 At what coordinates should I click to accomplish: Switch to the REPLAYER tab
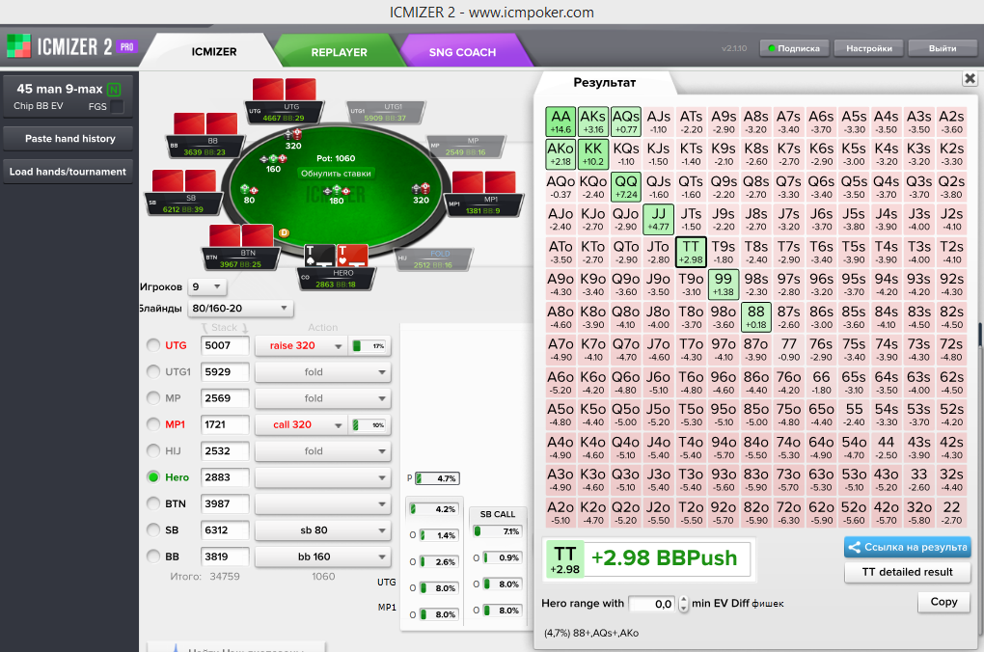[339, 52]
